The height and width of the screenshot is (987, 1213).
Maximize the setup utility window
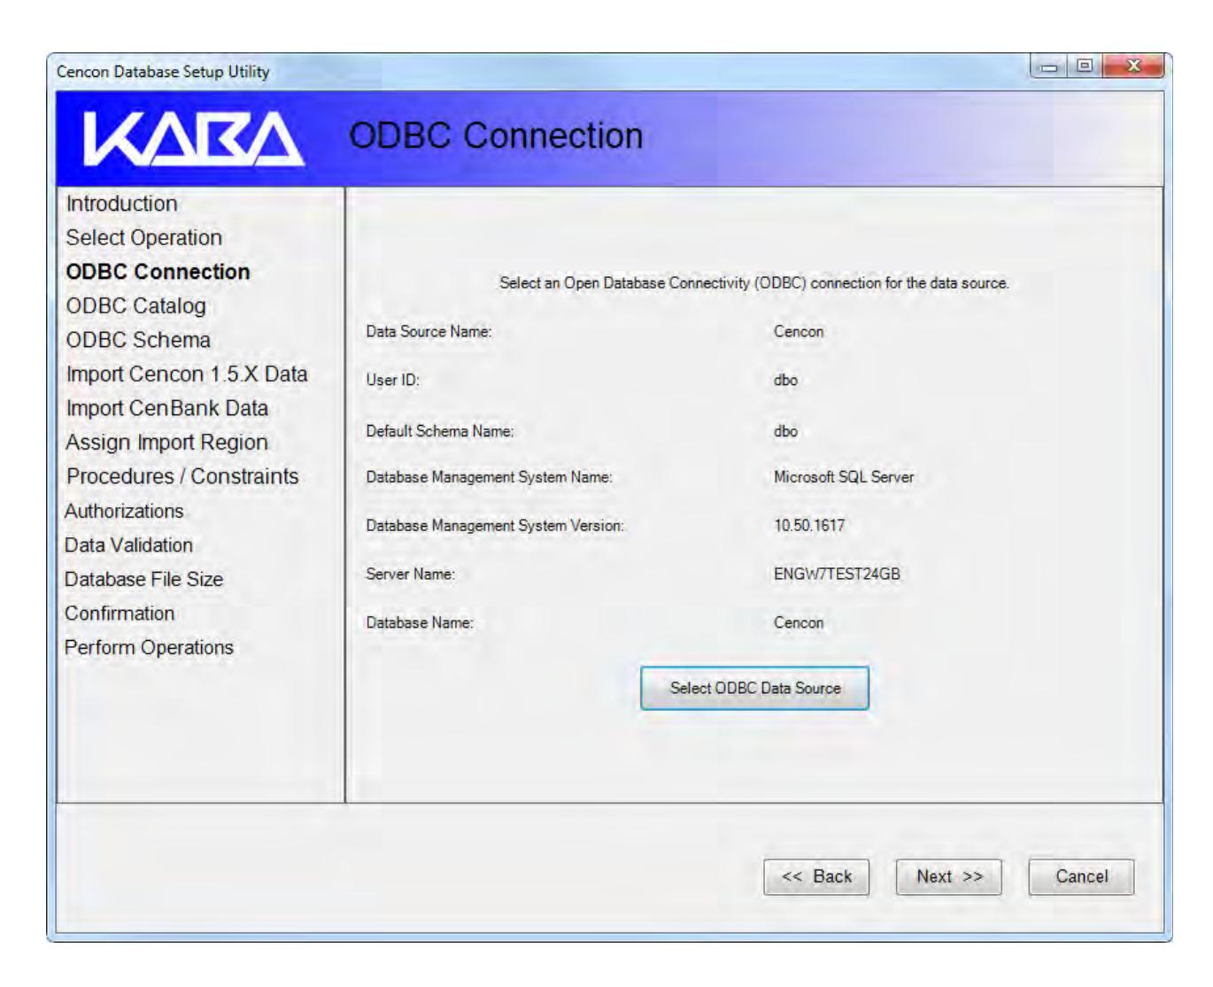click(1083, 66)
